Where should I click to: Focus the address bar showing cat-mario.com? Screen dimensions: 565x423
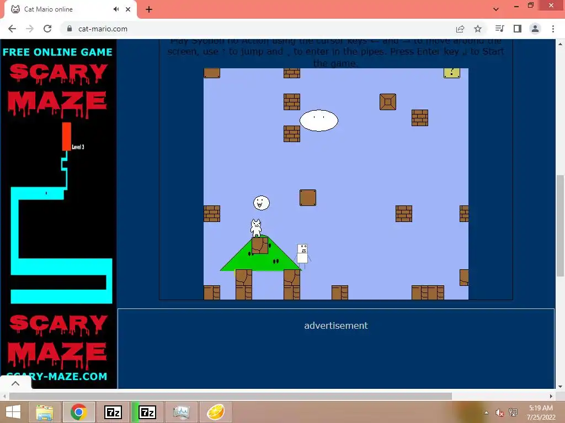click(x=258, y=29)
